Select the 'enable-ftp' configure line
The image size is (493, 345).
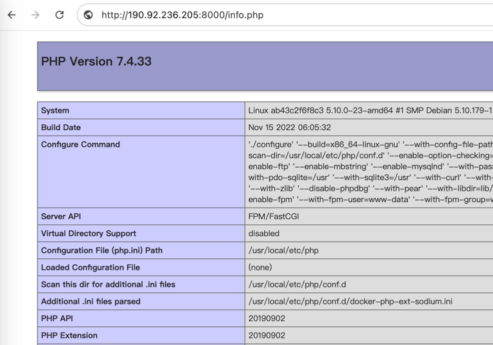click(370, 166)
